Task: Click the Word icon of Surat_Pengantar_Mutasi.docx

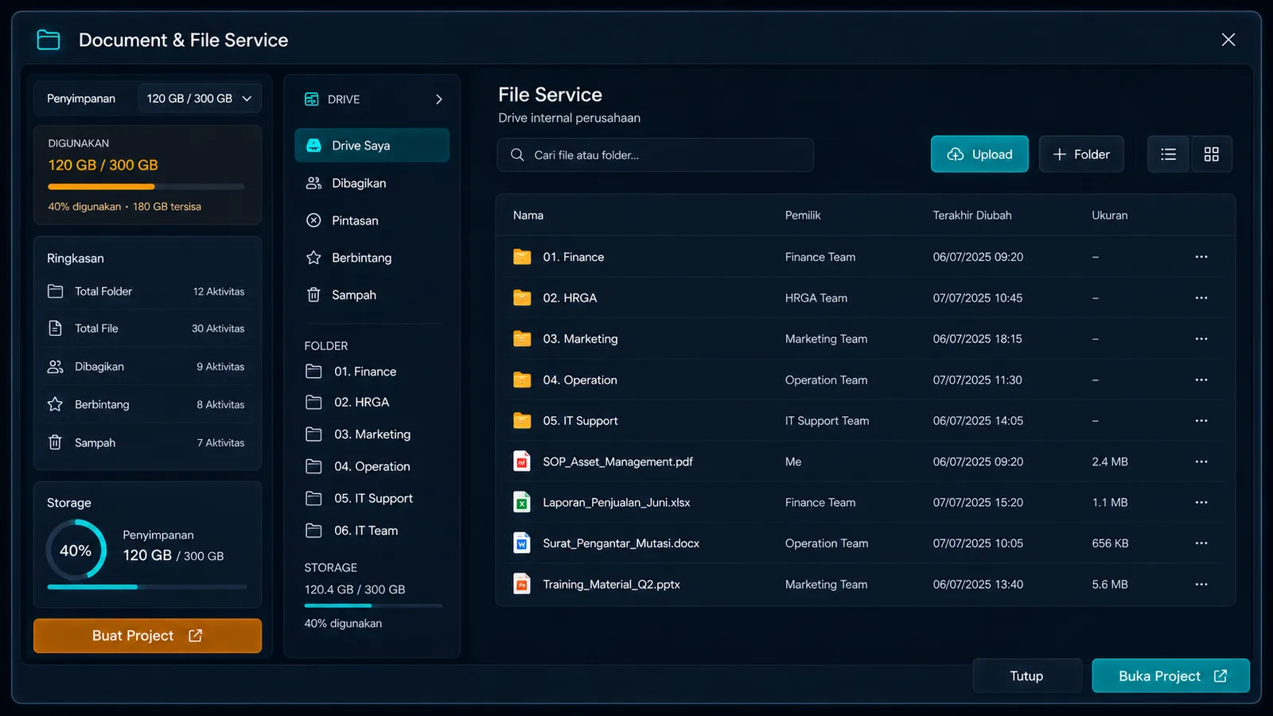Action: click(x=522, y=543)
